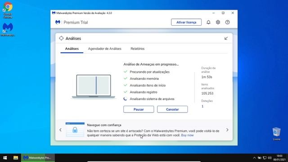Minimize the Malwarebytes window
The width and height of the screenshot is (288, 162).
(213, 13)
